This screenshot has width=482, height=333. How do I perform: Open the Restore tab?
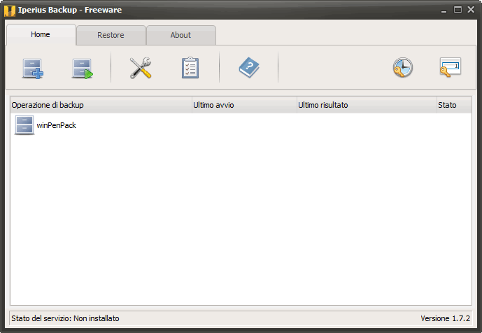click(111, 35)
